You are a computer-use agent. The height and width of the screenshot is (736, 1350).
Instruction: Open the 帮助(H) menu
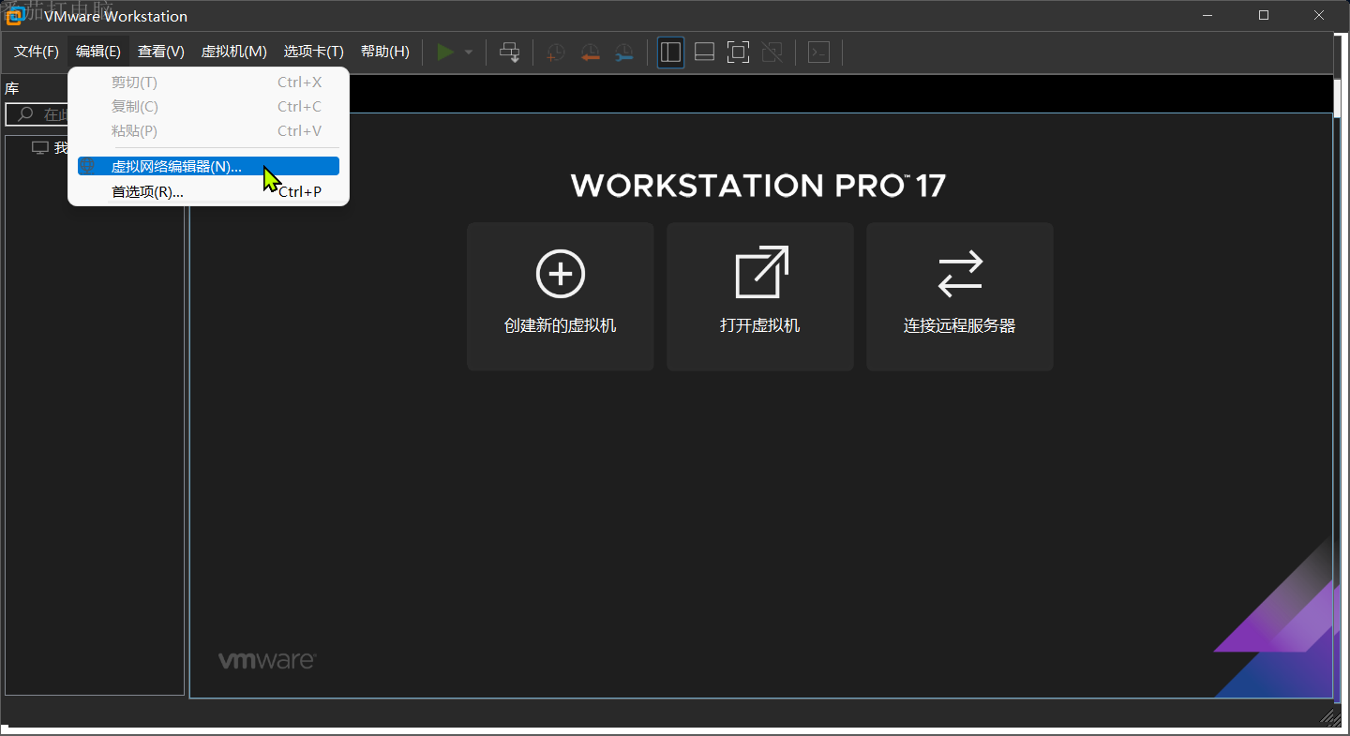385,53
